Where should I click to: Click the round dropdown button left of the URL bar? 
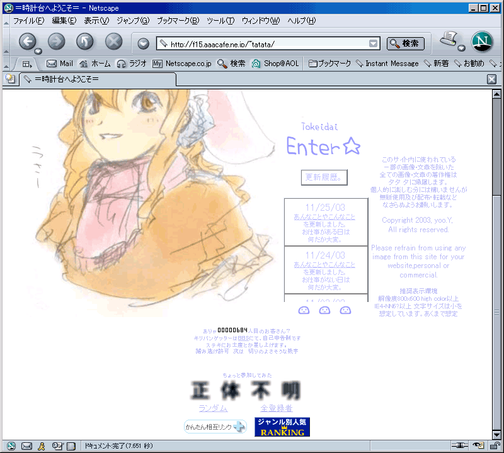click(x=144, y=43)
